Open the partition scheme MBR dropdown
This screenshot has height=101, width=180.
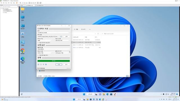(44, 40)
